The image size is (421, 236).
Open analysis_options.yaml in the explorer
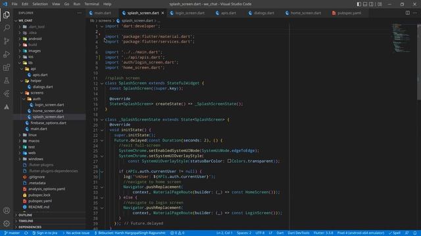click(47, 189)
